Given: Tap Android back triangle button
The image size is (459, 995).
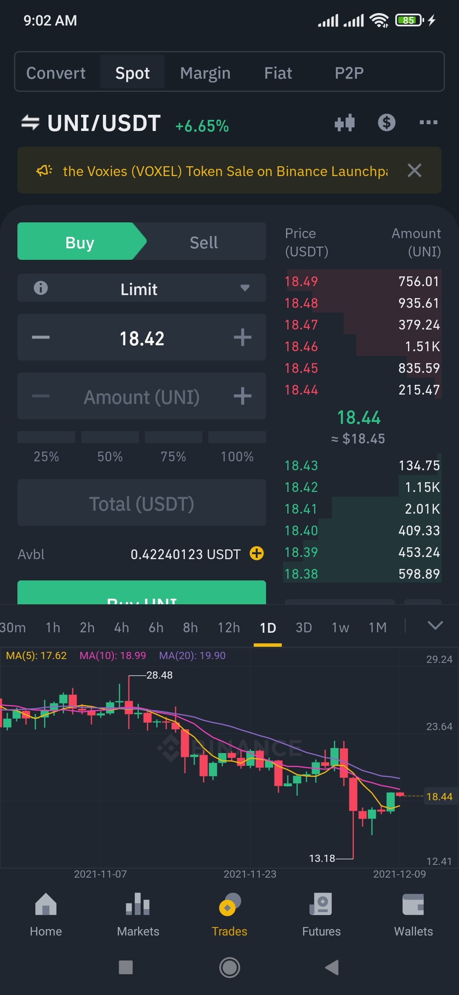Looking at the screenshot, I should click(x=331, y=967).
